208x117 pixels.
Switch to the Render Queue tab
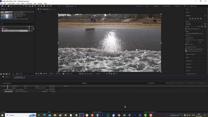tap(19, 77)
